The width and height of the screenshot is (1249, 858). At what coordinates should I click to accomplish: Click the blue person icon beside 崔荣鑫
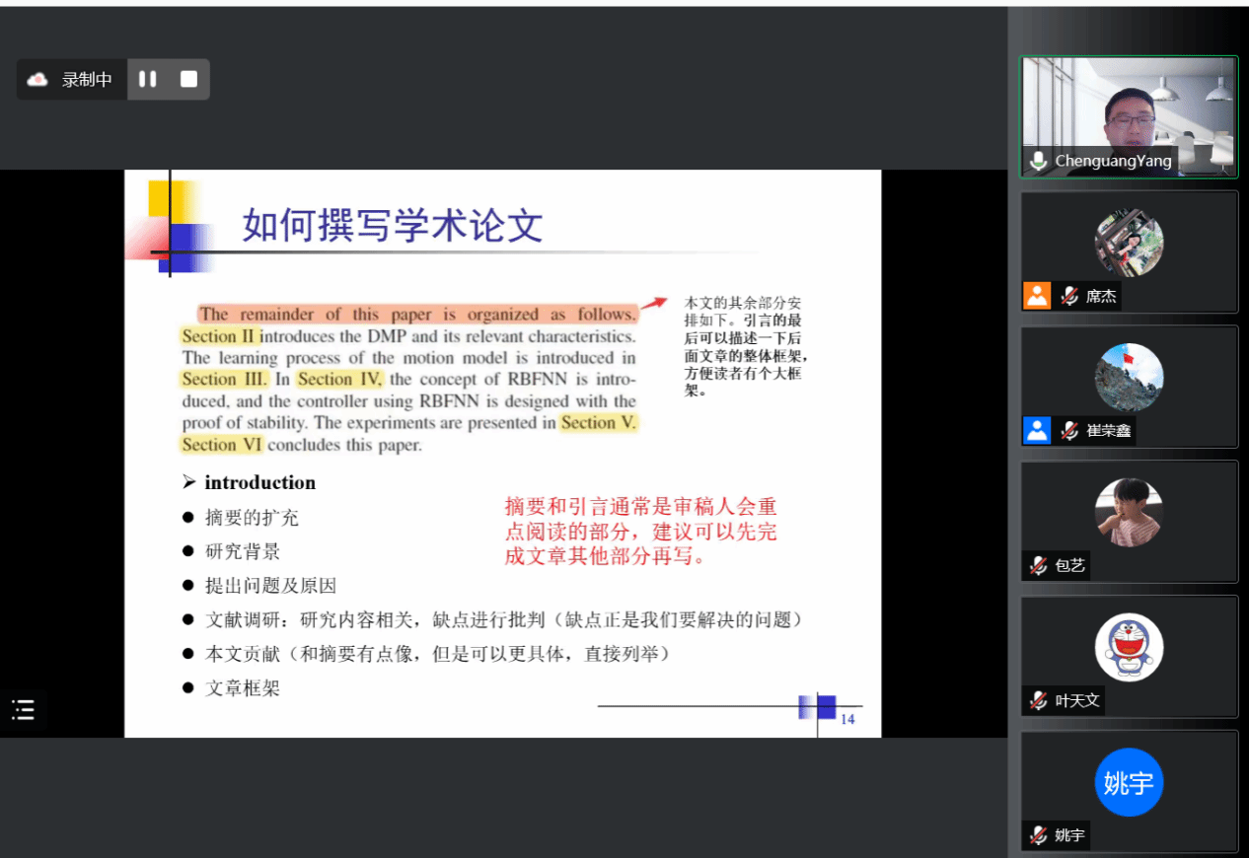pyautogui.click(x=1037, y=430)
